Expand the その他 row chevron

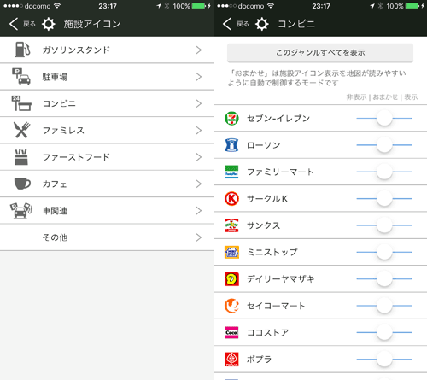[x=199, y=237]
